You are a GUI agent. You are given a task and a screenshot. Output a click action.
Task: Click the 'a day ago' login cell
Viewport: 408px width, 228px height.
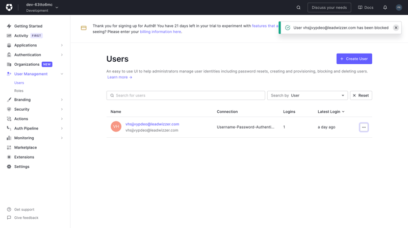pyautogui.click(x=326, y=127)
